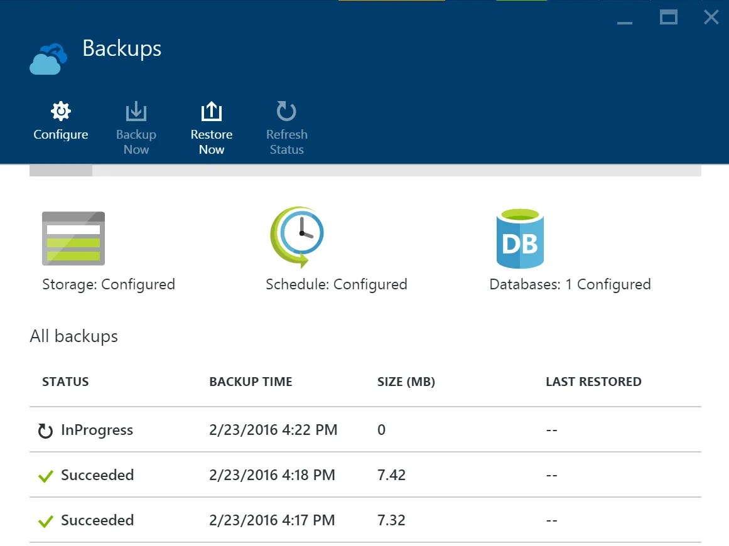The width and height of the screenshot is (729, 546).
Task: Open the Storage configured tile icon
Action: click(x=73, y=238)
